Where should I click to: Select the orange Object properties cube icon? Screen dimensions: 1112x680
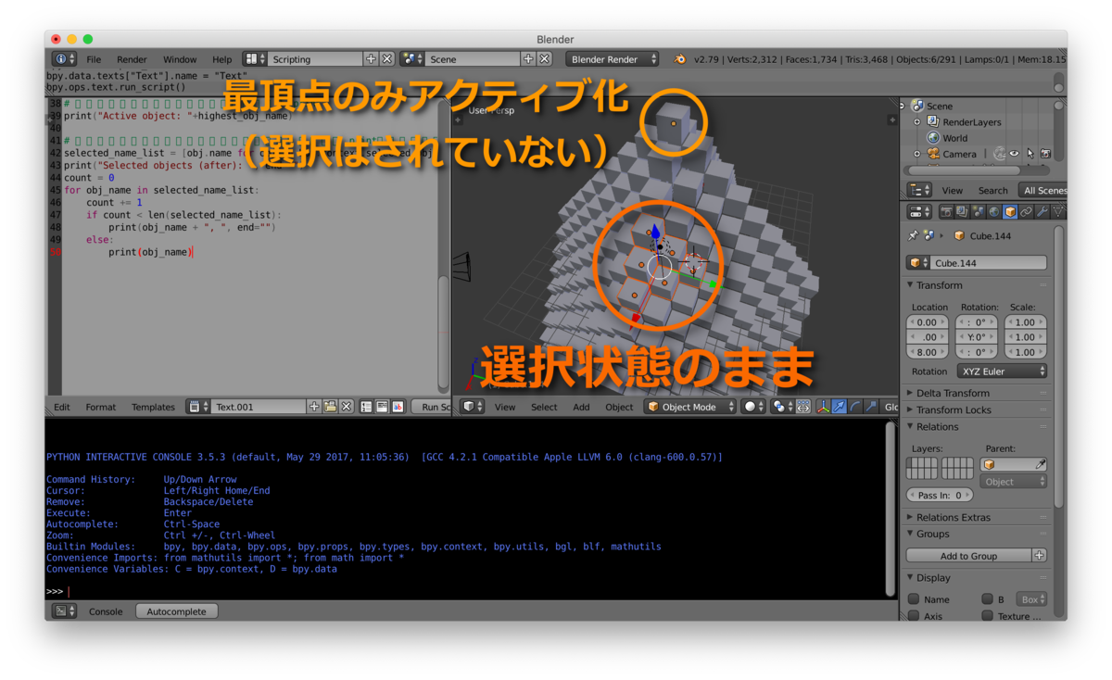coord(1008,211)
